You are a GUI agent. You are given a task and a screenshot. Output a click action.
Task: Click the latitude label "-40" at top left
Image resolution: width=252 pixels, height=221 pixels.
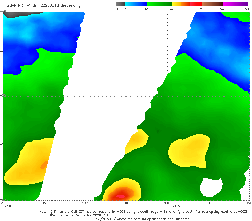(3, 11)
